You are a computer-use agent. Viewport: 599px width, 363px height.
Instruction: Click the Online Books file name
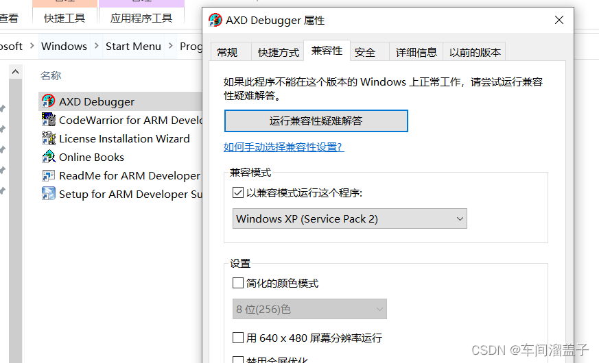point(91,157)
